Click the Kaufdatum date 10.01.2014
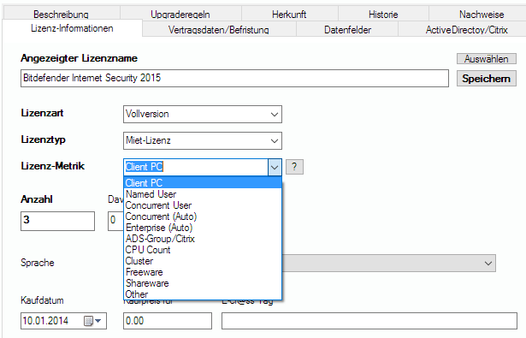 tap(45, 321)
